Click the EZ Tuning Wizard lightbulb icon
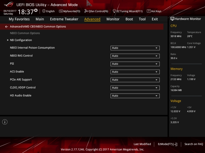The width and height of the screenshot is (205, 153). coord(114,11)
